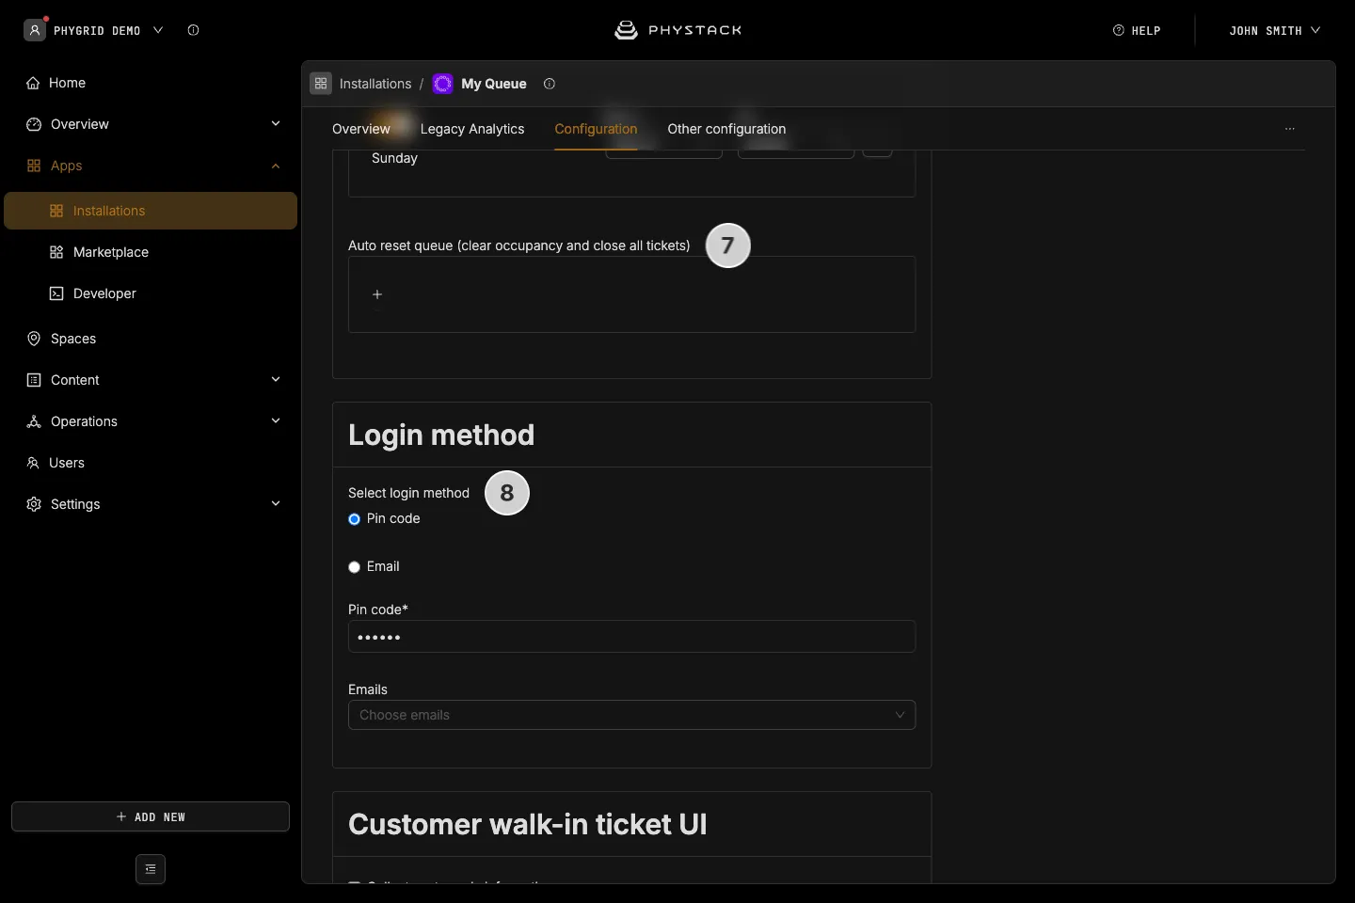Click the Installations breadcrumb grid icon
This screenshot has width=1355, height=903.
point(321,84)
